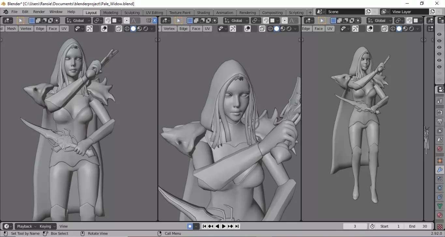Click the new scene icon beside Scene field
Image resolution: width=445 pixels, height=237 pixels.
click(x=368, y=12)
